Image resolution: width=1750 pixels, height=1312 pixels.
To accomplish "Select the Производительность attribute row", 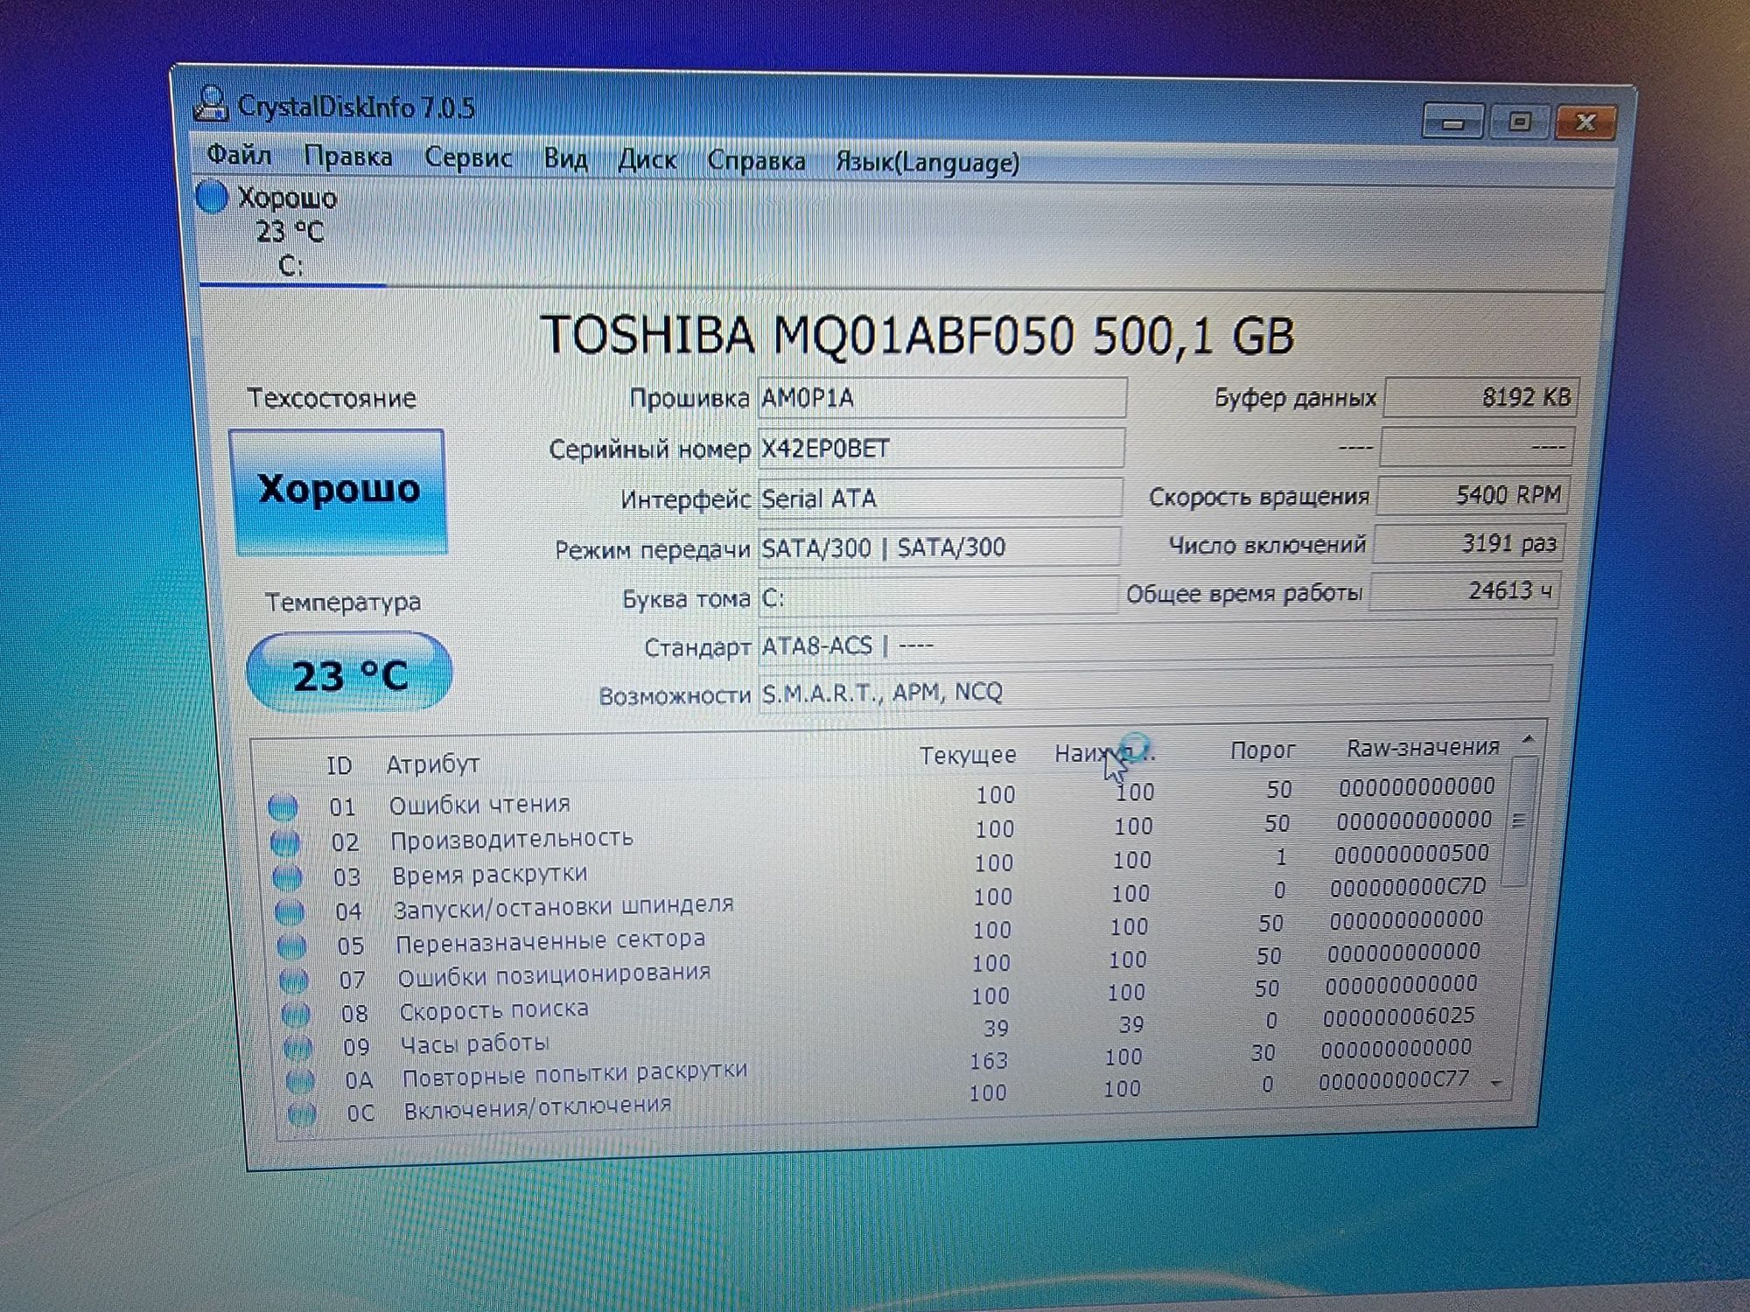I will pyautogui.click(x=884, y=832).
